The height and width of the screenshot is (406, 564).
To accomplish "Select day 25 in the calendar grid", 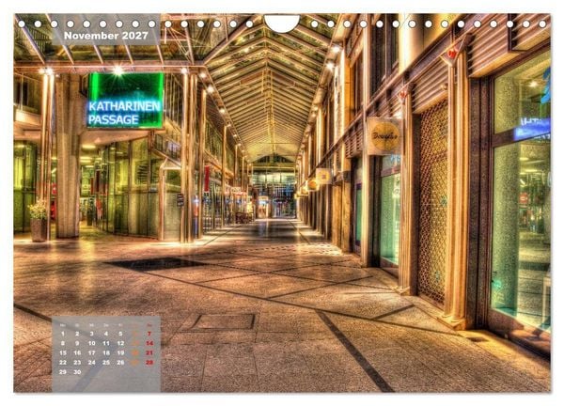I will point(106,363).
